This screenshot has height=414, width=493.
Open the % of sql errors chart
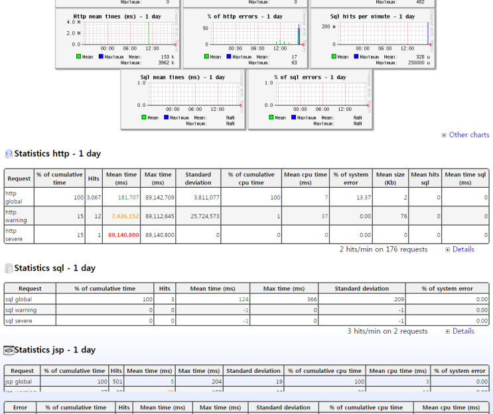point(310,99)
